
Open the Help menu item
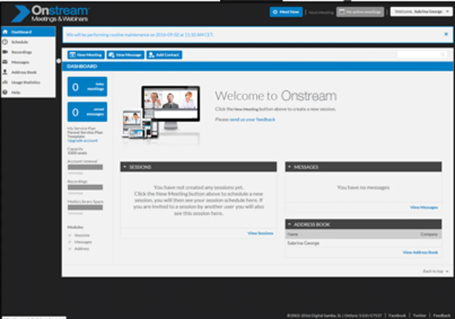[x=28, y=92]
